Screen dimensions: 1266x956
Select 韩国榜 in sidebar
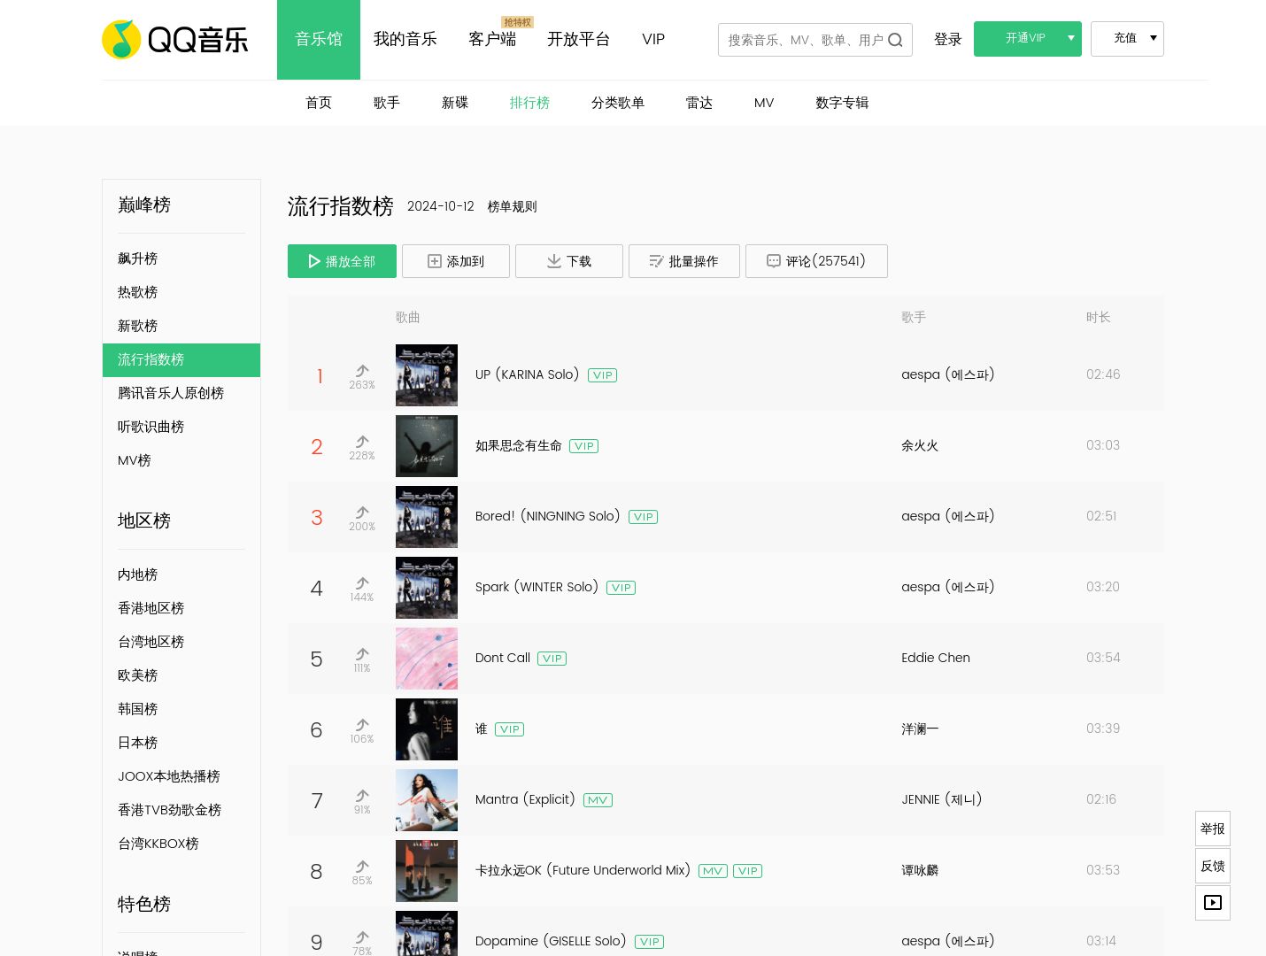pos(137,709)
